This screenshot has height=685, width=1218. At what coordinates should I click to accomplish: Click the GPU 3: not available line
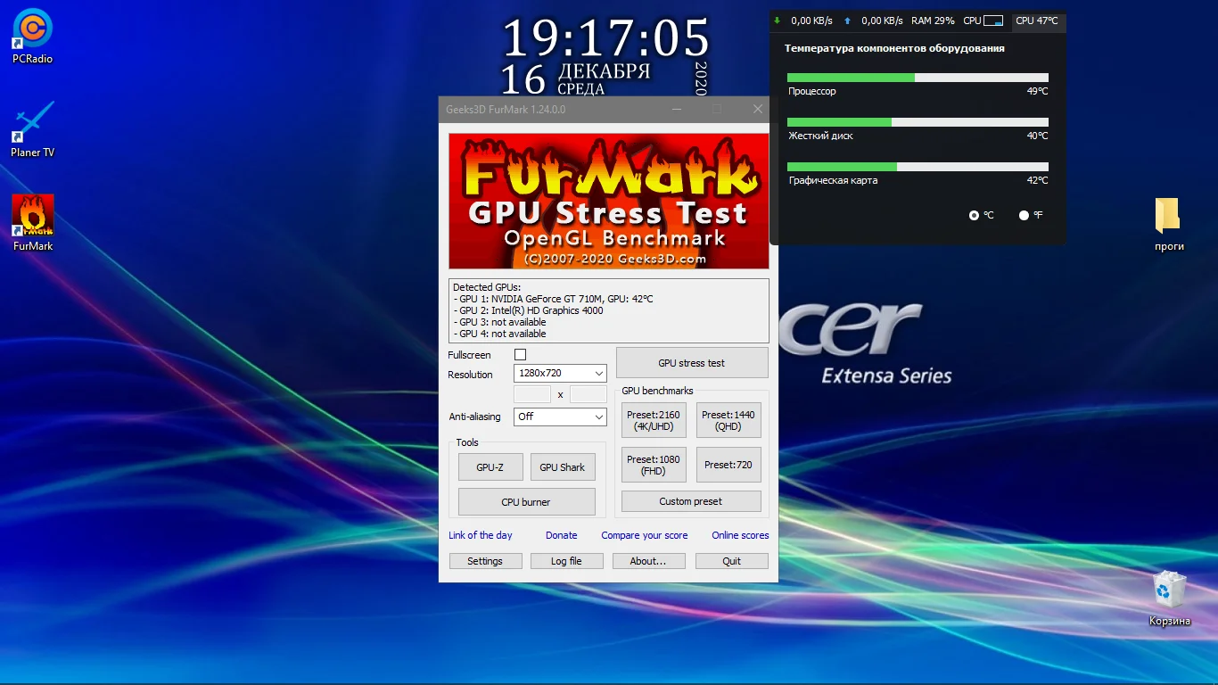(x=499, y=322)
